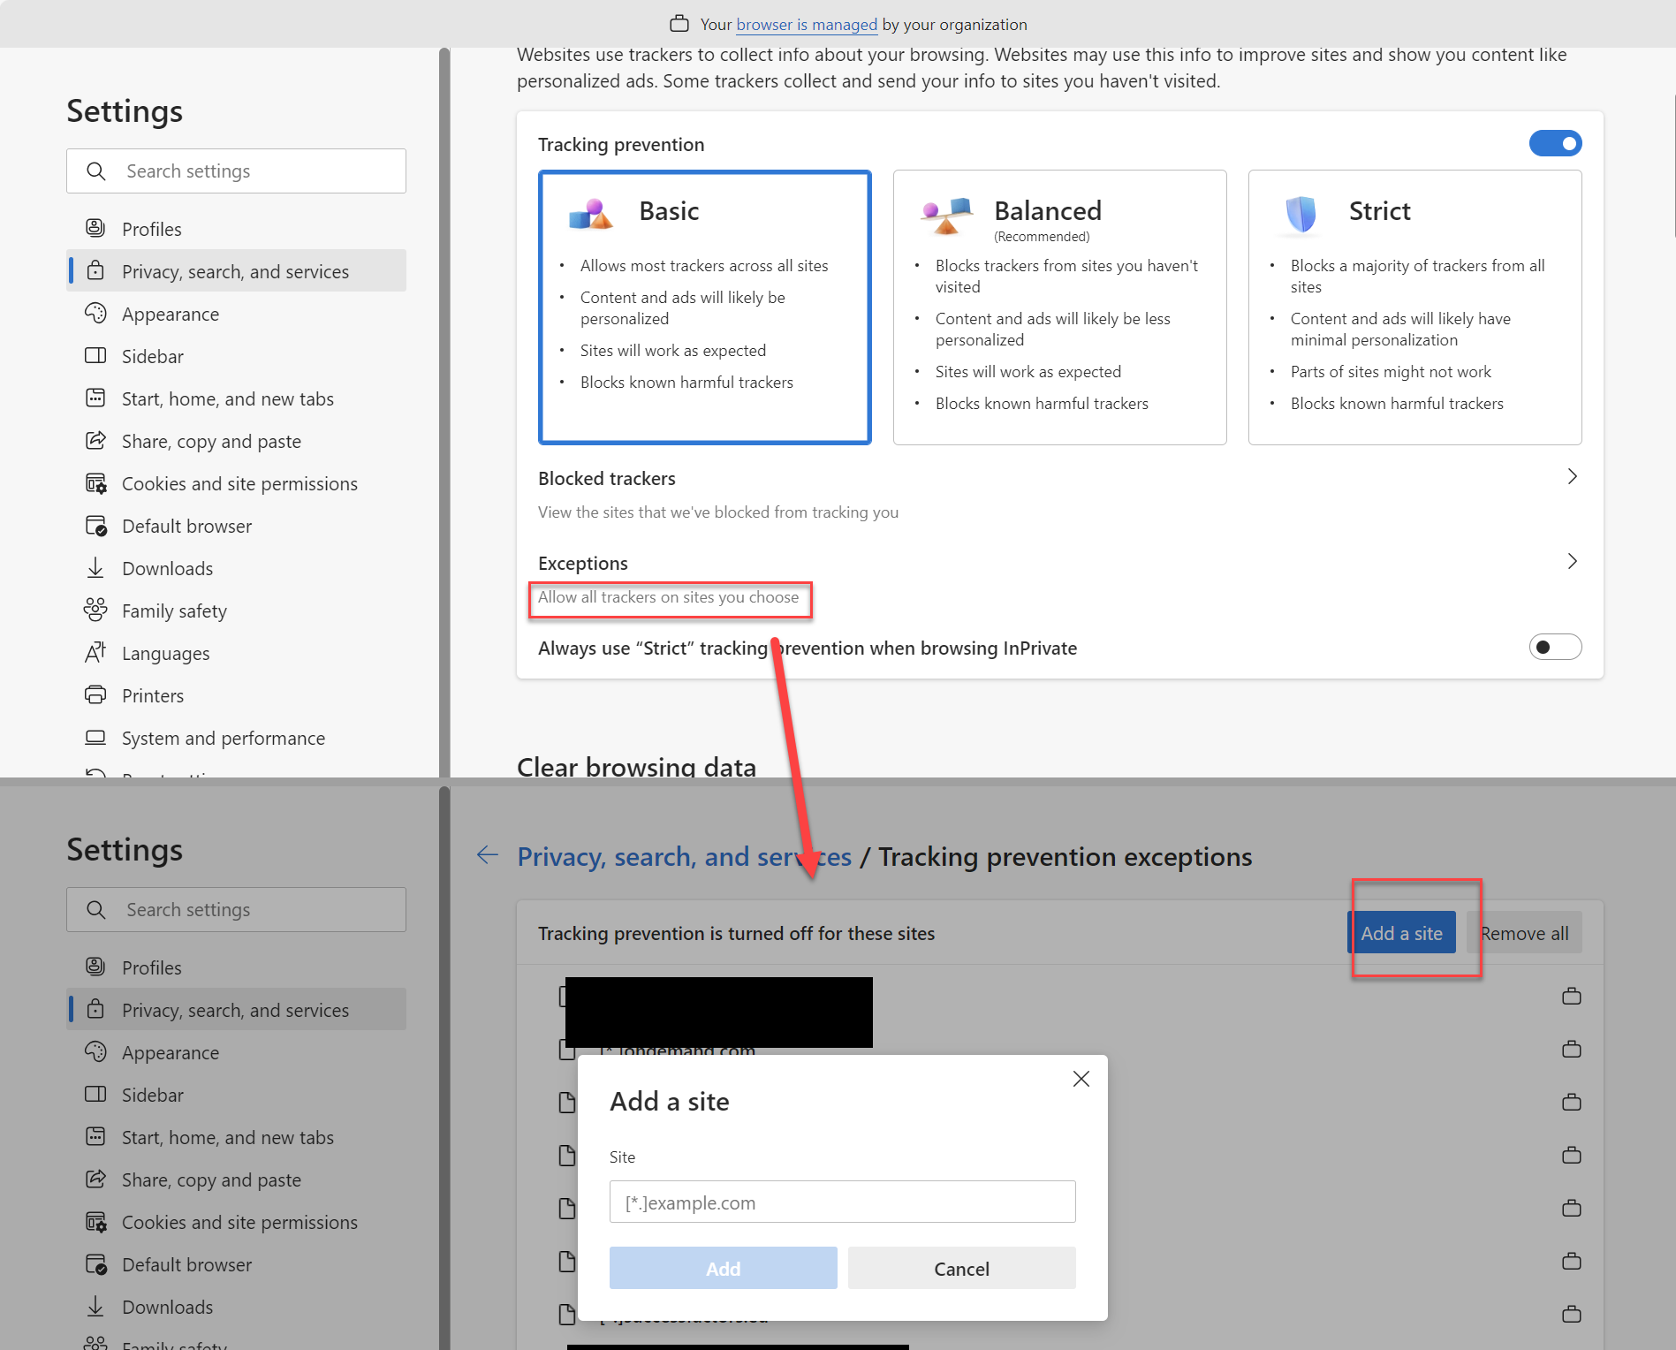
Task: Click the Languages icon in top sidebar
Action: coord(95,652)
